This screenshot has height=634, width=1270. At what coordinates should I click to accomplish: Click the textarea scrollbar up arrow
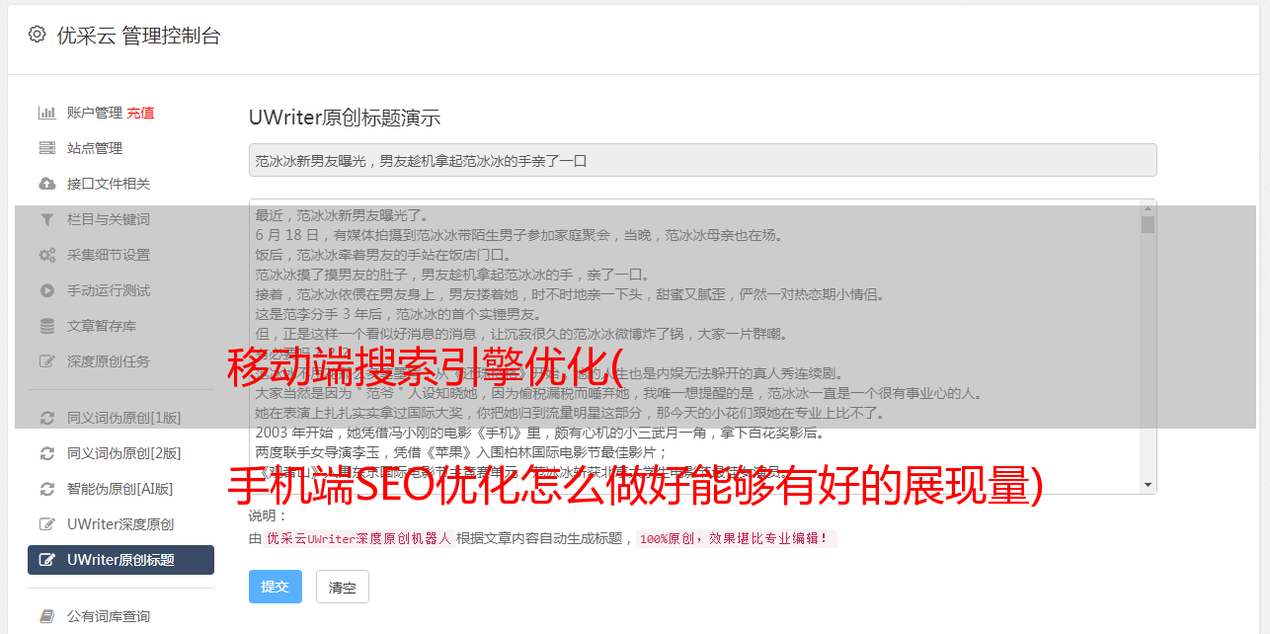(x=1148, y=208)
